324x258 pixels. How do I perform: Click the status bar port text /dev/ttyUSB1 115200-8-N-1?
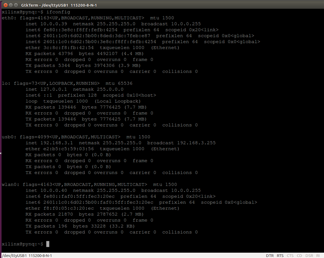tap(27, 256)
